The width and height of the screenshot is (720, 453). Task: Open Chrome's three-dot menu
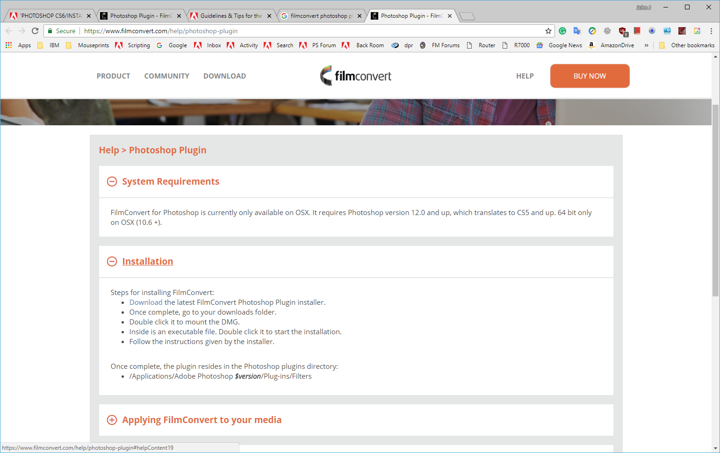(711, 31)
